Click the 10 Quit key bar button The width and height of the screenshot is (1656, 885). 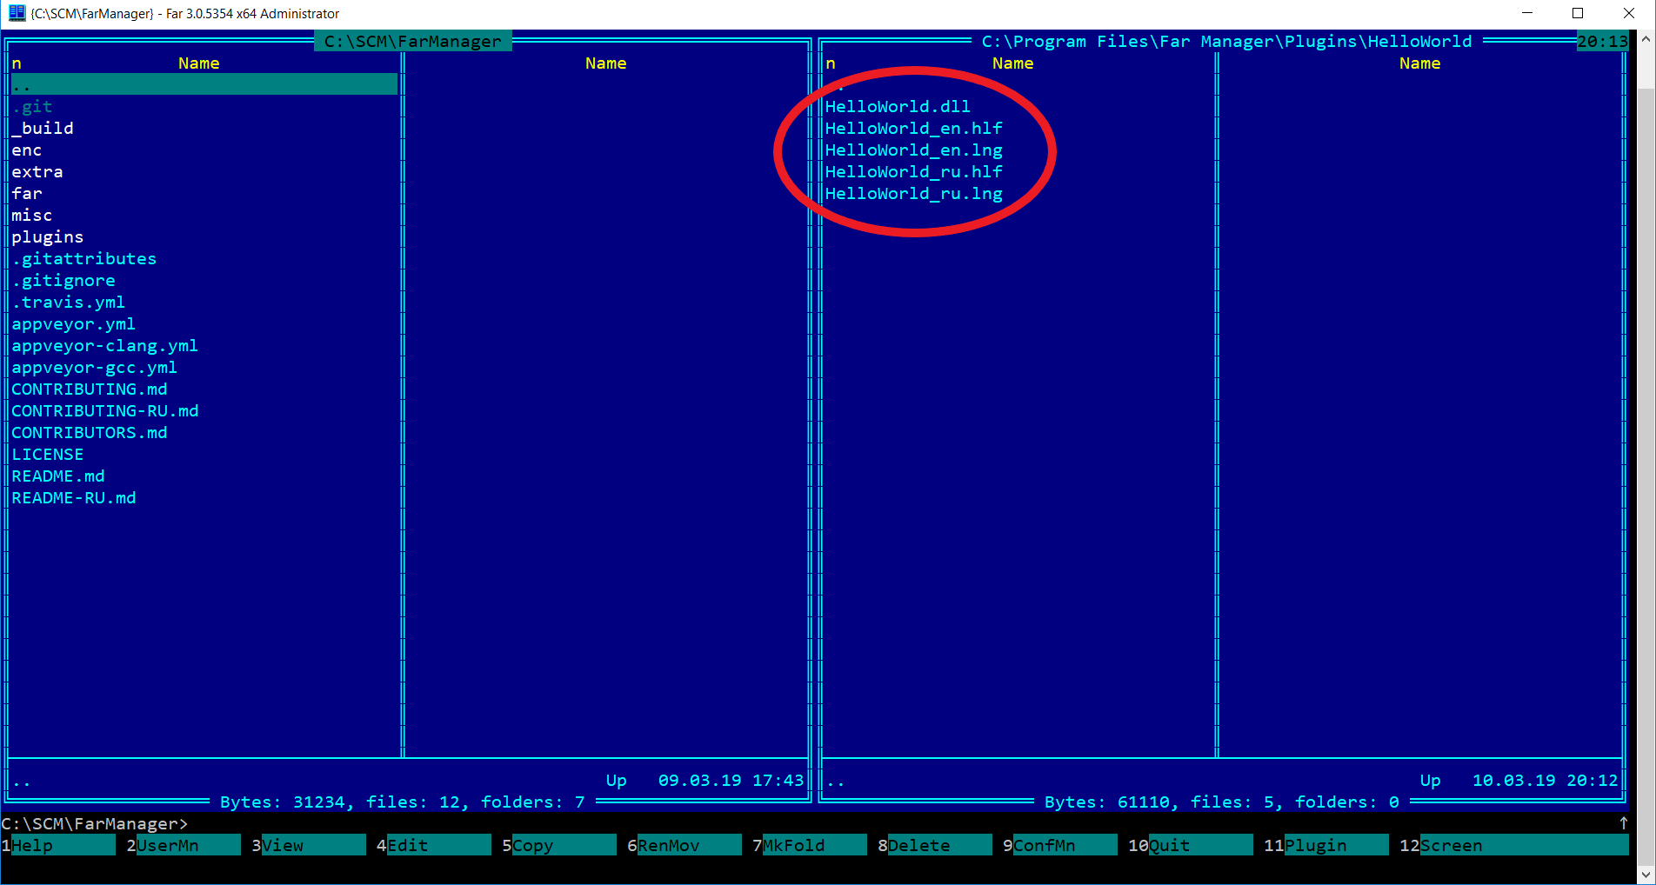(x=1191, y=845)
